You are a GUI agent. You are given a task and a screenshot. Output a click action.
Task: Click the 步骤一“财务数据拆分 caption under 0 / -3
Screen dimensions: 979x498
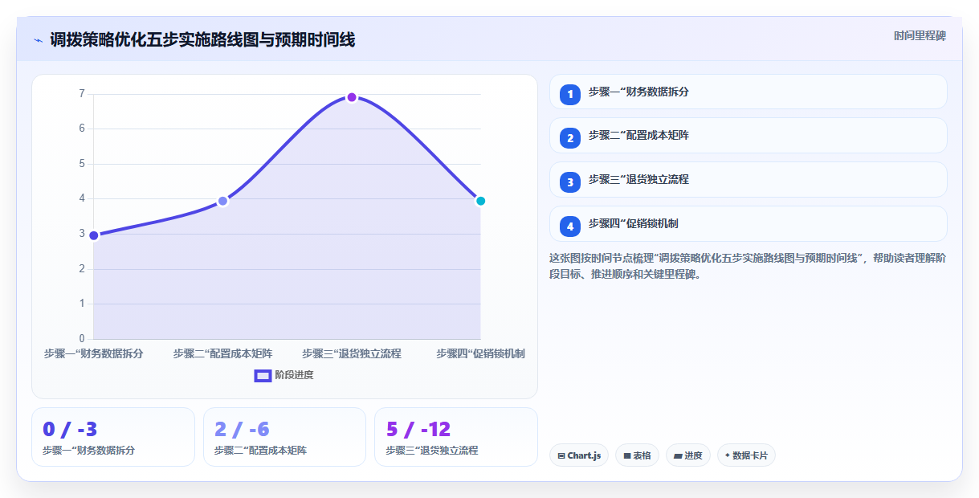coord(88,451)
